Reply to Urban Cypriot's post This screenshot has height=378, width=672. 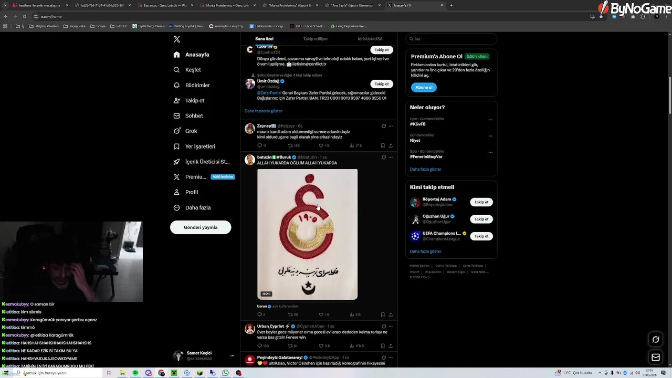(262, 345)
